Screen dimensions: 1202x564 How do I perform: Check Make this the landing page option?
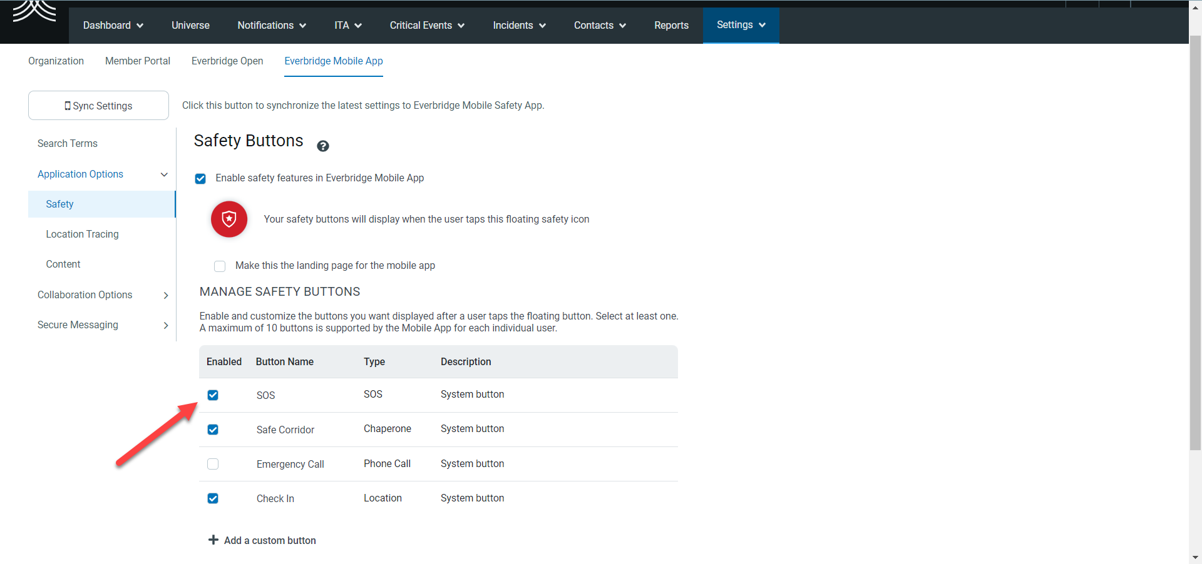tap(220, 266)
